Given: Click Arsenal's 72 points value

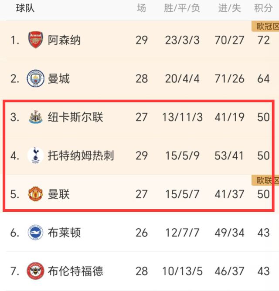Looking at the screenshot, I should pyautogui.click(x=263, y=41).
